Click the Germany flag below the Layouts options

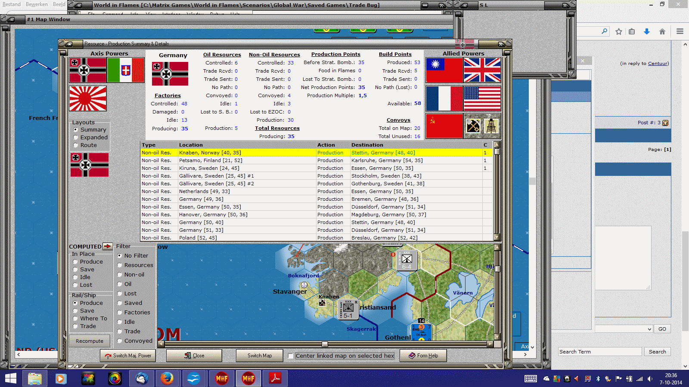(x=90, y=165)
